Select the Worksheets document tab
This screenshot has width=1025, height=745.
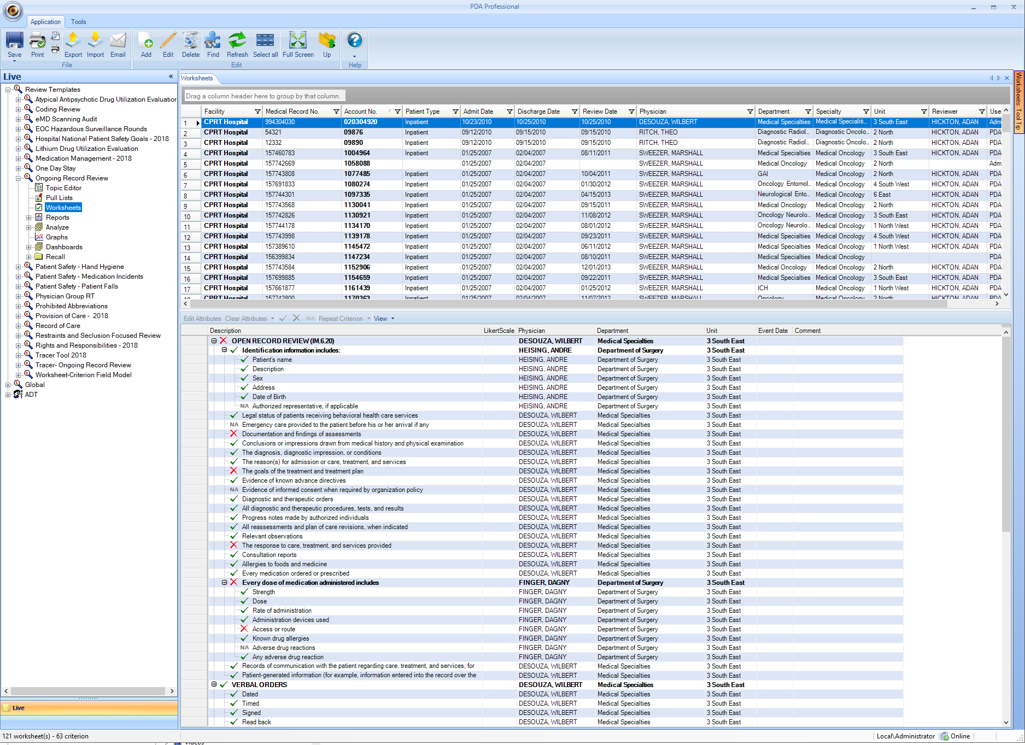coord(197,78)
